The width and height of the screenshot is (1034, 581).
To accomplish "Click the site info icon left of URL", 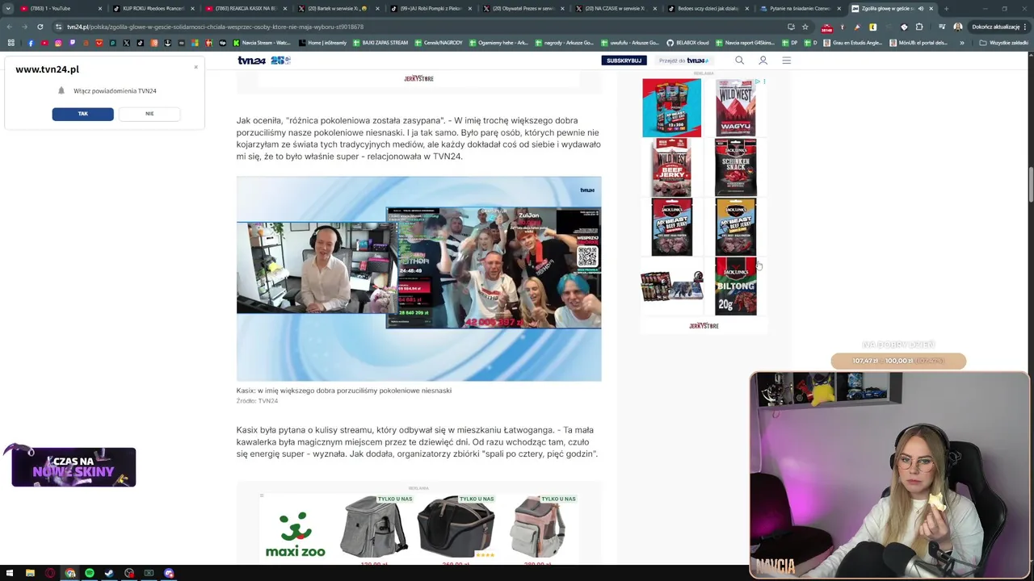I will 58,27.
